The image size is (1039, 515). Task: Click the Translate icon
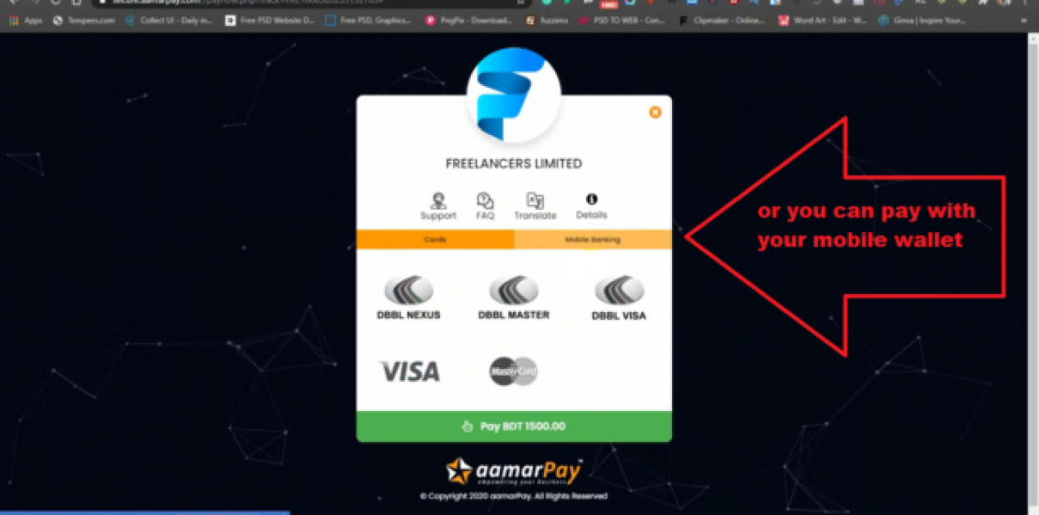pos(534,206)
